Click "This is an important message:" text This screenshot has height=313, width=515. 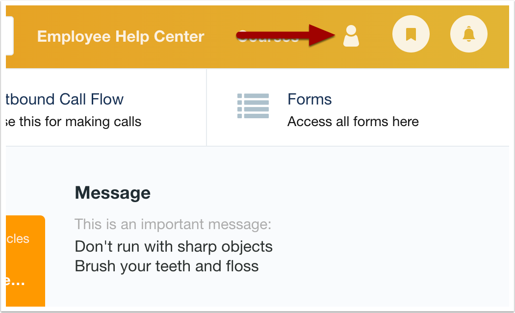pos(173,225)
